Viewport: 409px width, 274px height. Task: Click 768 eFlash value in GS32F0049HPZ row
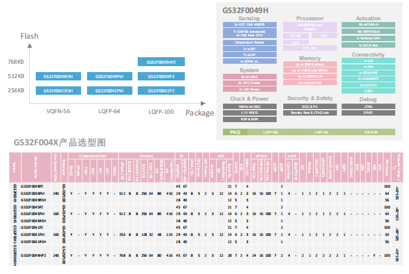pyautogui.click(x=122, y=256)
